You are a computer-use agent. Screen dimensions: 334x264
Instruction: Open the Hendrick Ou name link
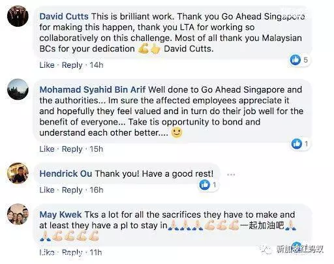pos(66,173)
